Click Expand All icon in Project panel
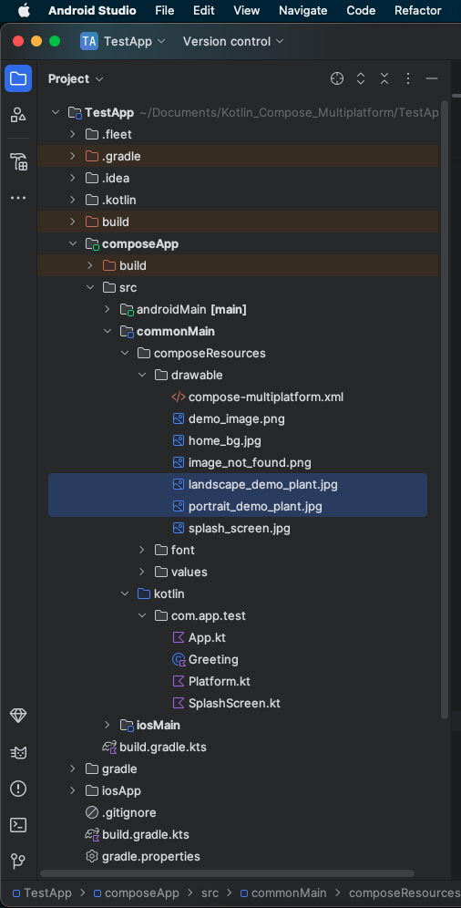This screenshot has width=461, height=908. (361, 78)
